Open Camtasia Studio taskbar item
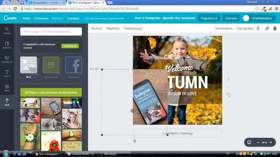This screenshot has height=157, width=280. coord(82,154)
